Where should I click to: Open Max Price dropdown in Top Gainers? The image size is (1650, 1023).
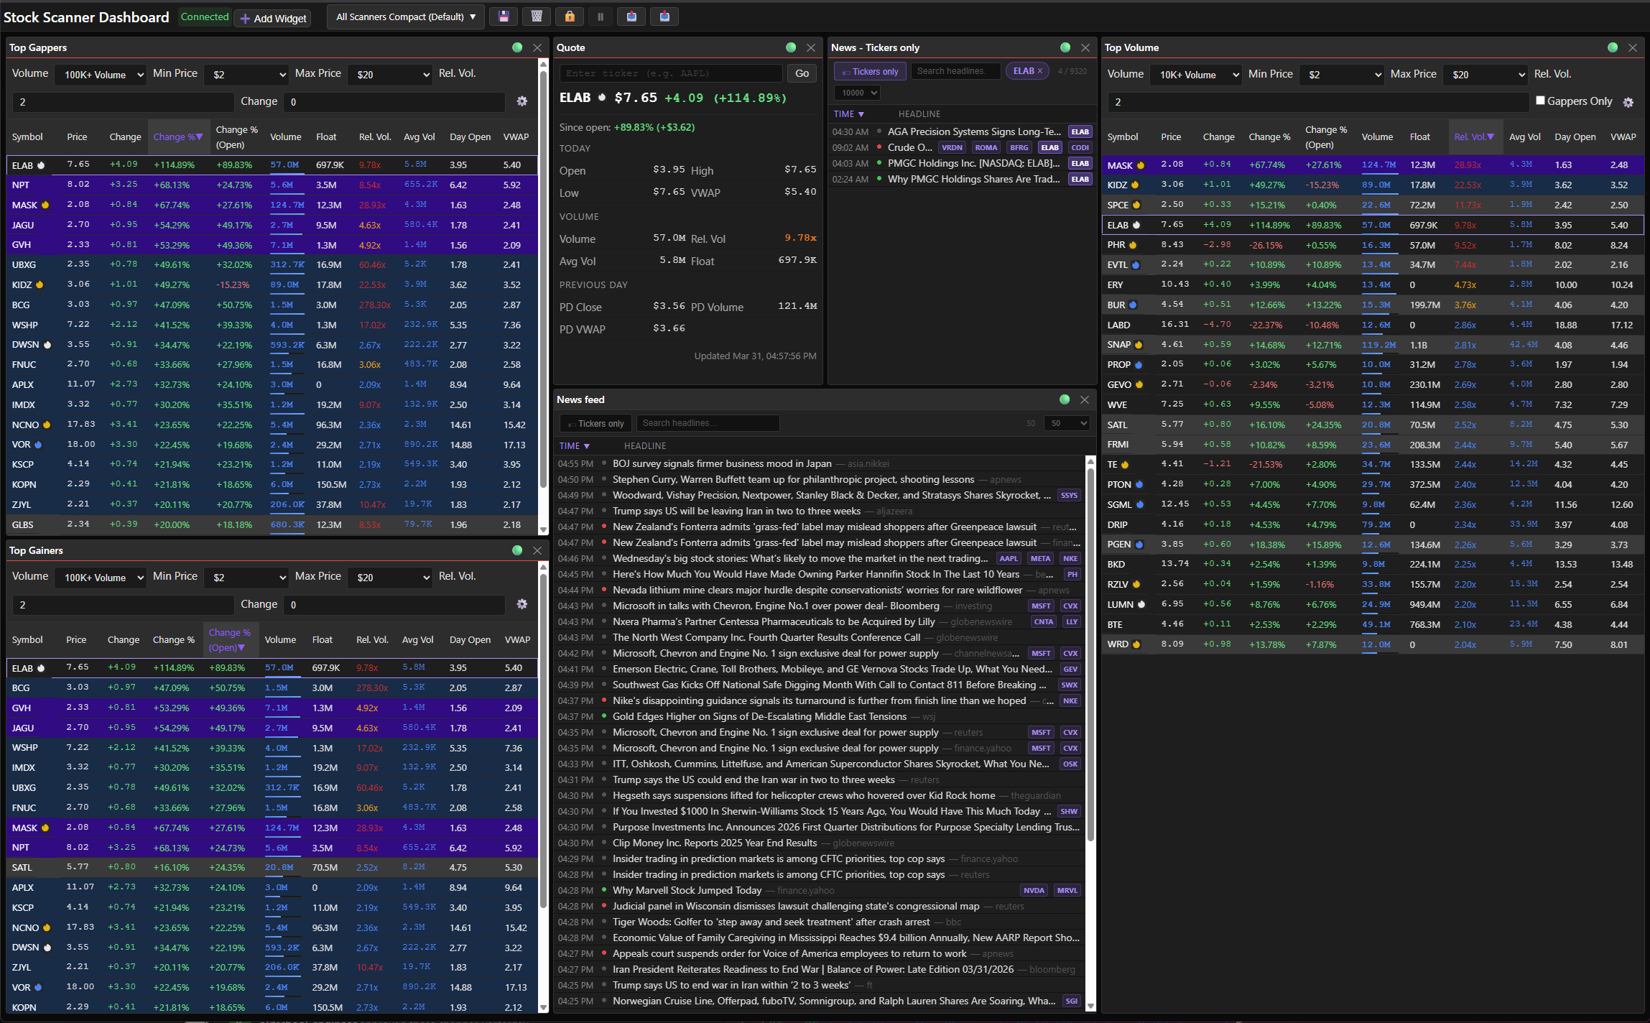pyautogui.click(x=391, y=578)
